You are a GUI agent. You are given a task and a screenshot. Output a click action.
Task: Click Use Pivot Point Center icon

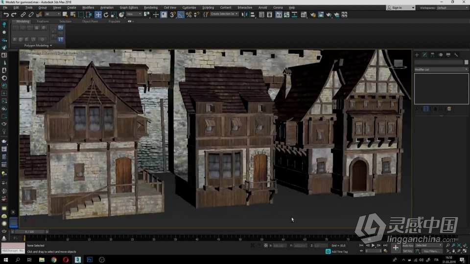(146, 14)
